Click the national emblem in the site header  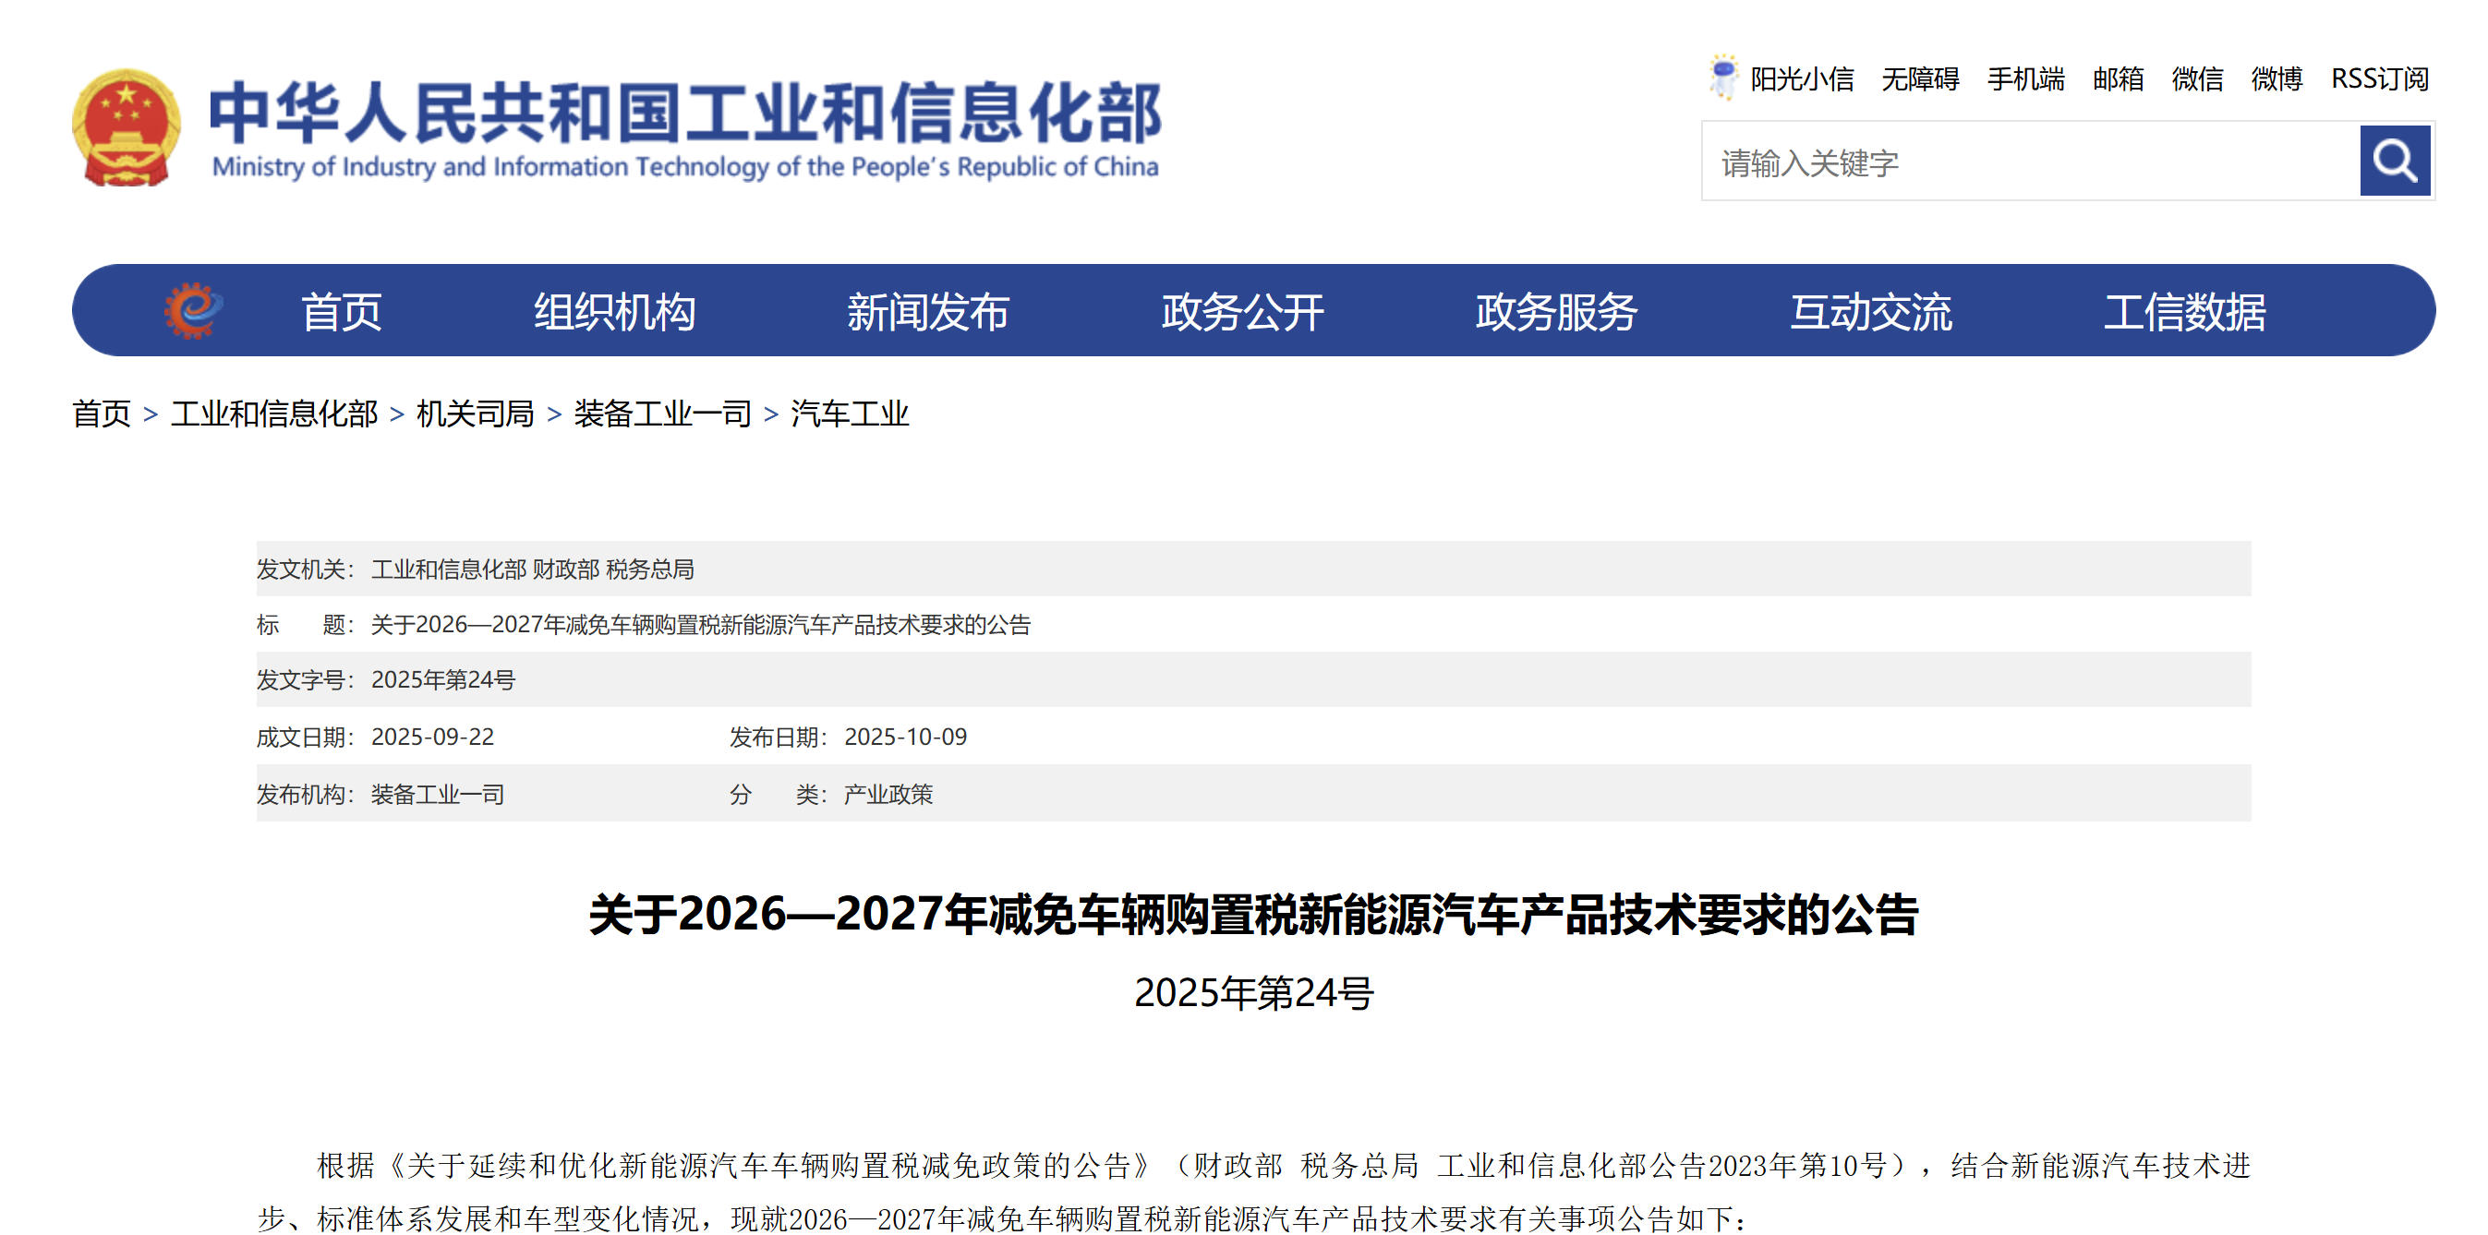tap(127, 126)
